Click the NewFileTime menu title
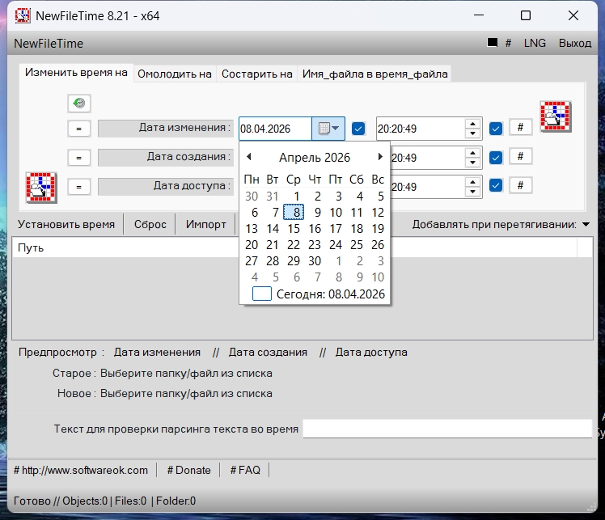 49,43
